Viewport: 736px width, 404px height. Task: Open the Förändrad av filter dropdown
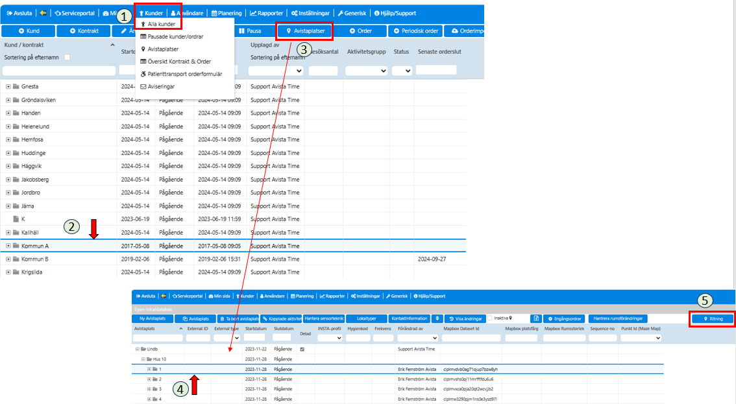tap(417, 338)
